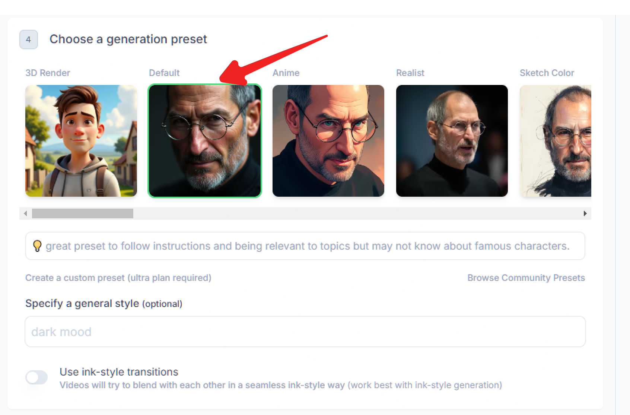Open Browse Community Presets

point(526,278)
